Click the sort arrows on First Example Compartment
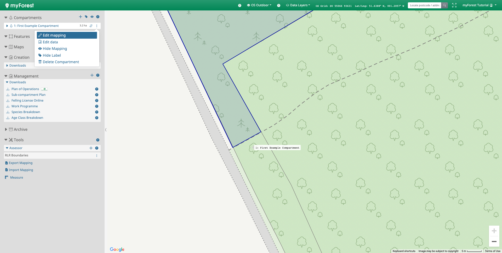The width and height of the screenshot is (502, 253). [x=91, y=26]
